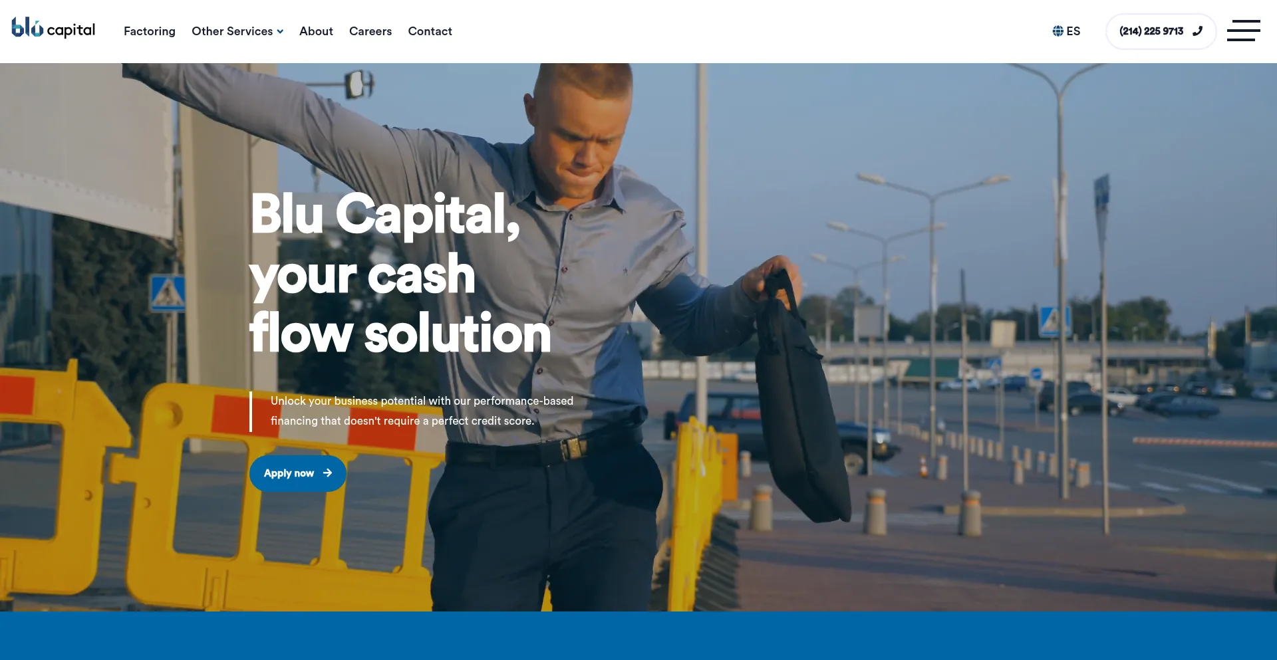
Task: Open the About page
Action: coord(316,31)
